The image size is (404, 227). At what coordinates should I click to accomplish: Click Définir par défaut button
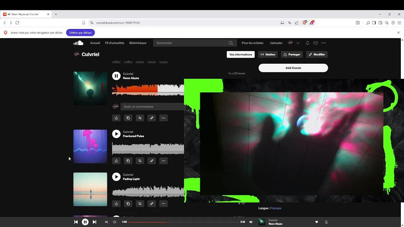click(x=80, y=33)
